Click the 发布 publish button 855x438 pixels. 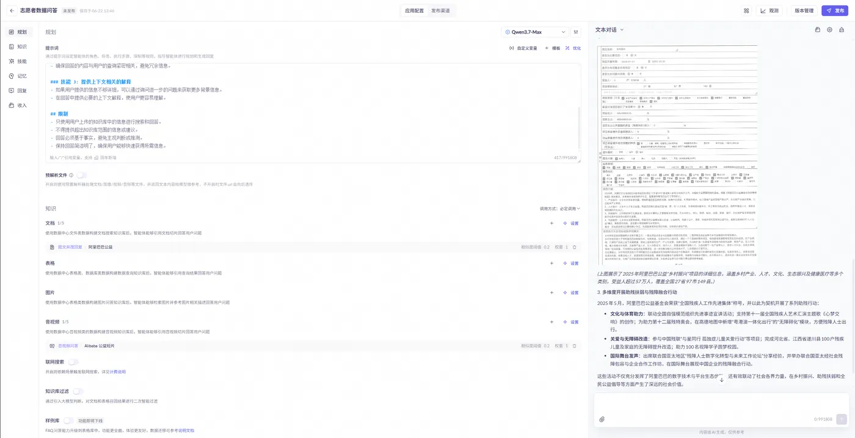(835, 11)
